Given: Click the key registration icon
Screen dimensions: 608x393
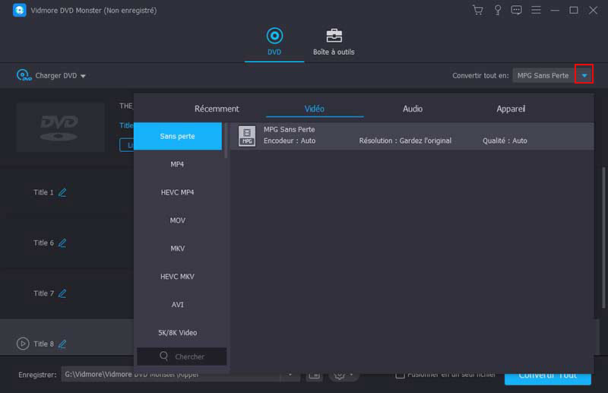Looking at the screenshot, I should point(497,10).
